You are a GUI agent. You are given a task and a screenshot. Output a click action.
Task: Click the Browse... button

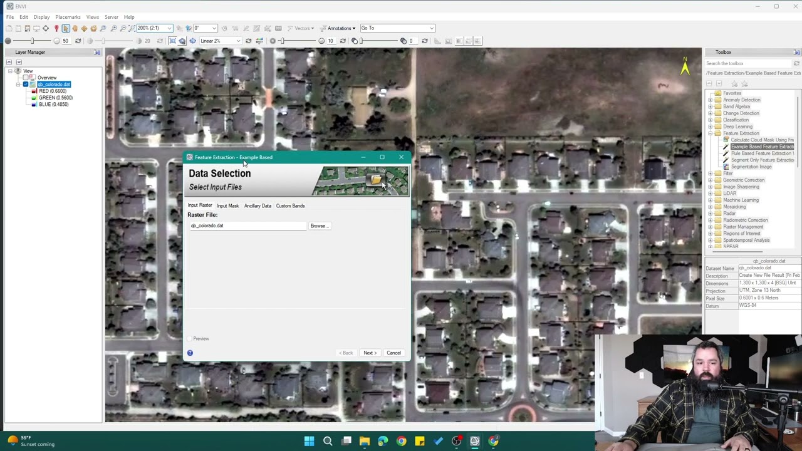click(x=318, y=225)
